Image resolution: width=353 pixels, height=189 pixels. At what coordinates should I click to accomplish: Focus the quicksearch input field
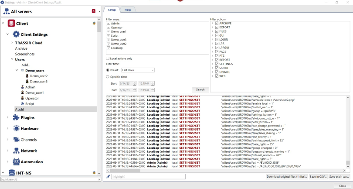coord(49,179)
